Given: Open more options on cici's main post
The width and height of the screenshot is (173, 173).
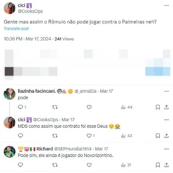Looking at the screenshot, I should (x=166, y=5).
